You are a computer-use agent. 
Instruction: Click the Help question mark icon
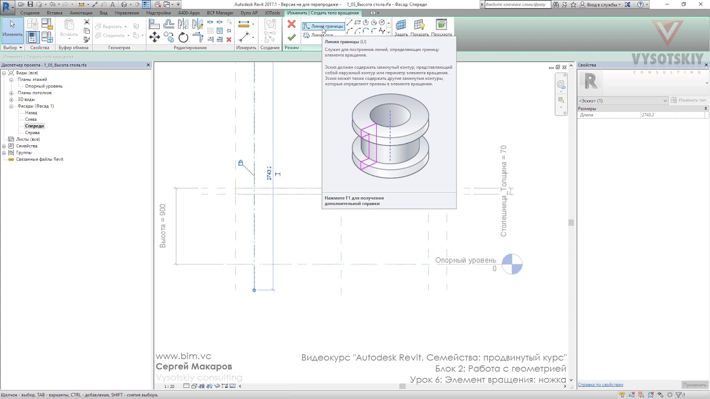640,4
